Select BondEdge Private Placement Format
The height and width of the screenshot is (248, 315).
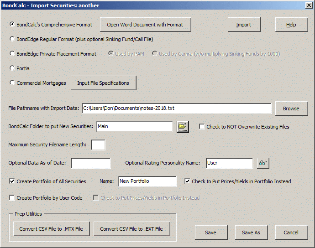pyautogui.click(x=12, y=54)
